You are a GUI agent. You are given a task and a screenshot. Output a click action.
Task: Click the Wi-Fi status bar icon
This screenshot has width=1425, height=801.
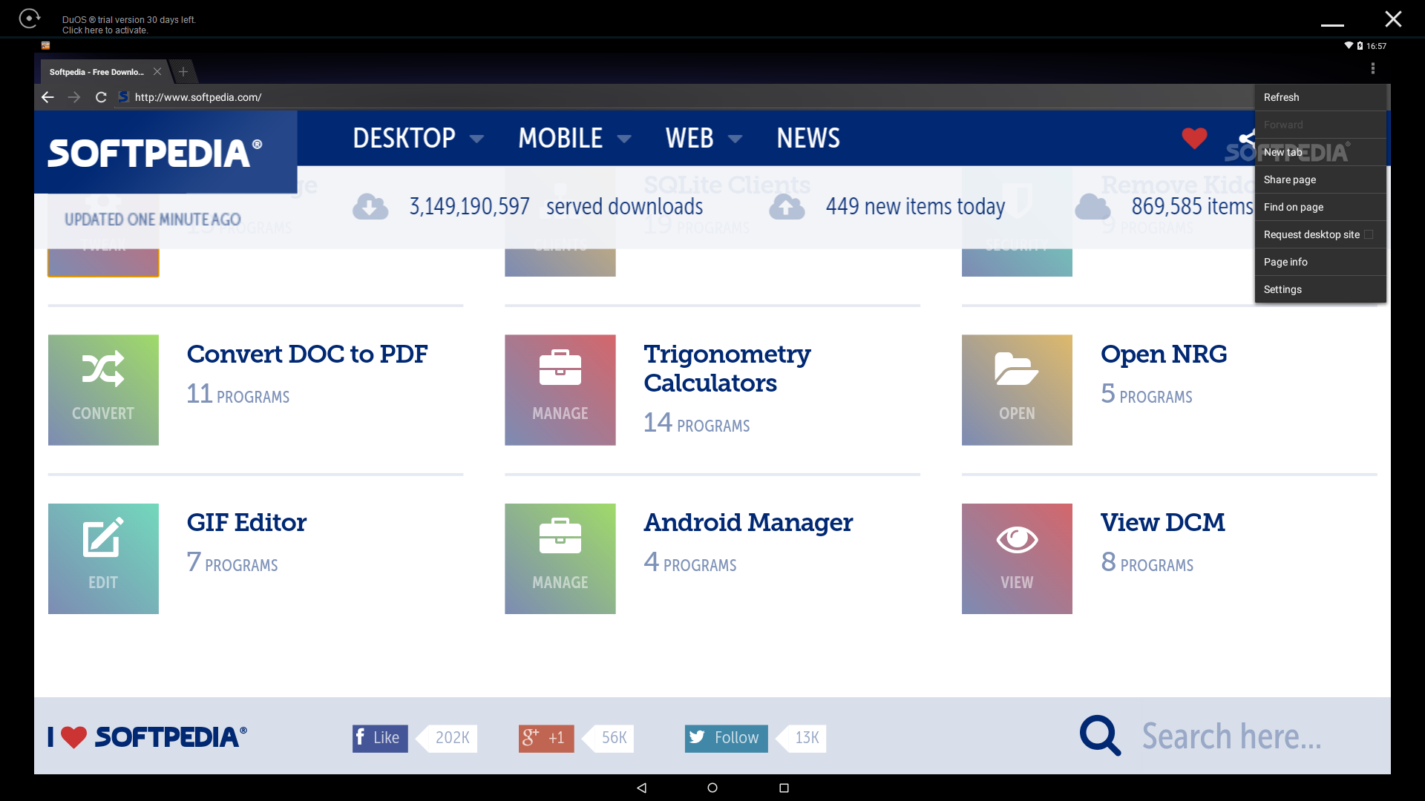coord(1349,46)
